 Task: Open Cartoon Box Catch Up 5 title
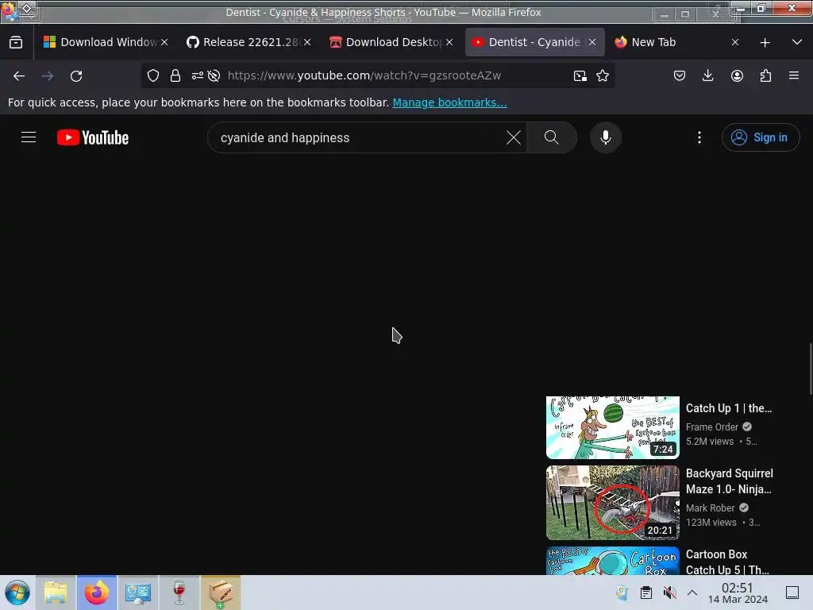tap(727, 562)
